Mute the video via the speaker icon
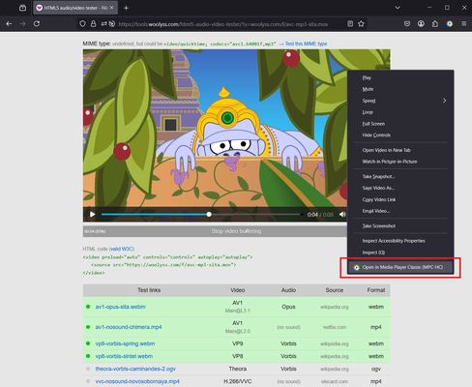 click(342, 214)
